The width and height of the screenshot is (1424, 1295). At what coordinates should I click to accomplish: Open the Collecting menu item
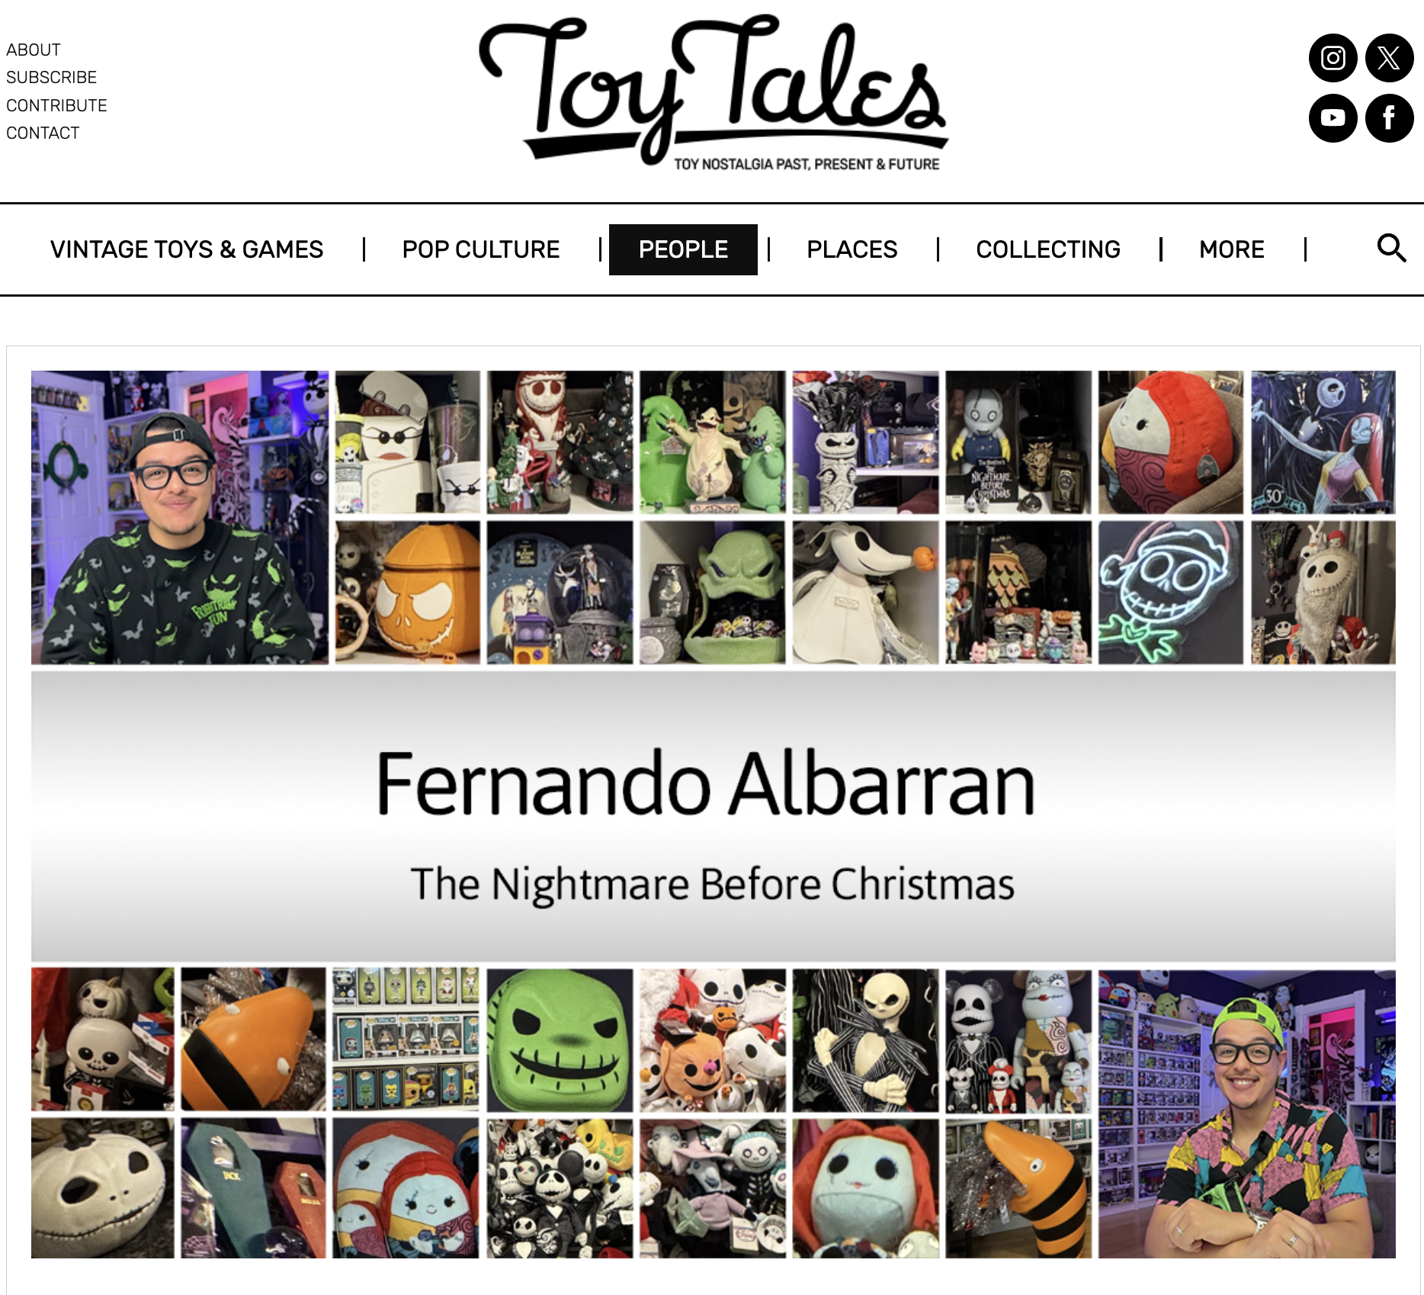click(1048, 249)
